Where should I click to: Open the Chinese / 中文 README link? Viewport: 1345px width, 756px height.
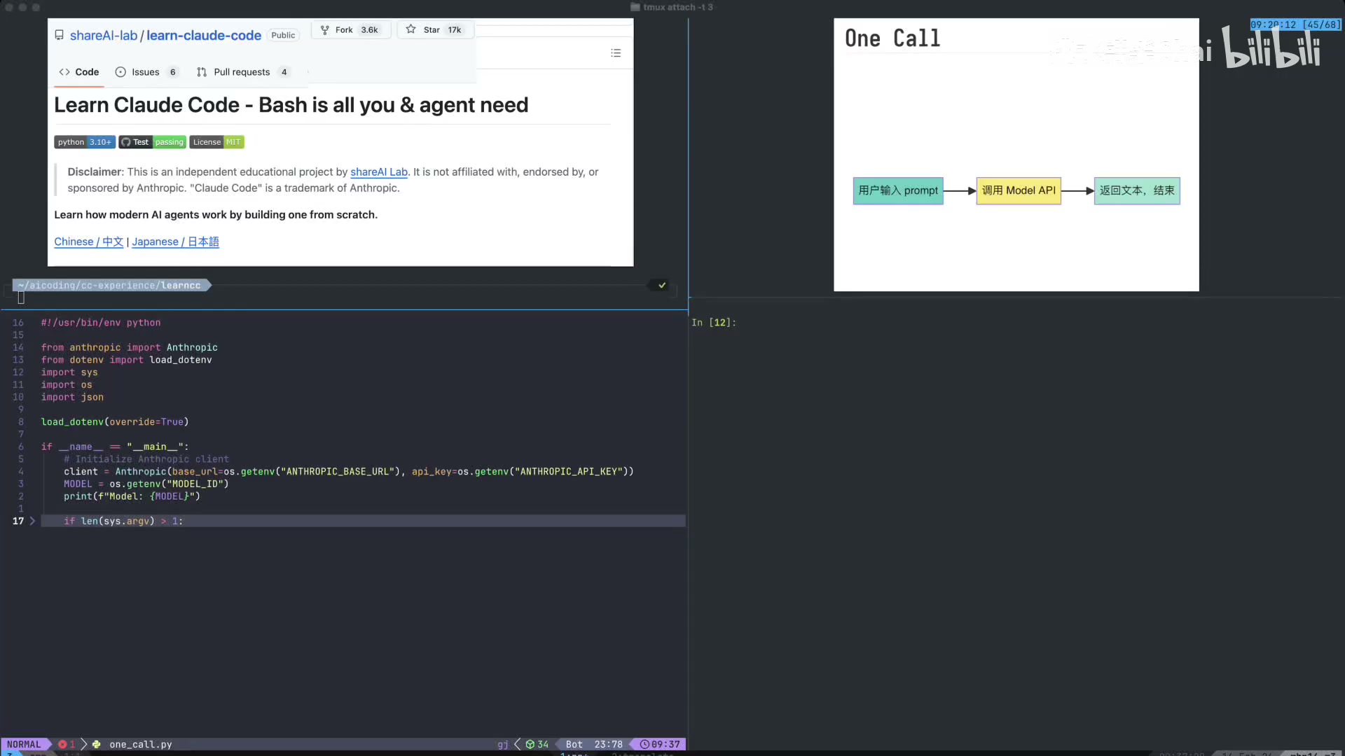point(88,241)
